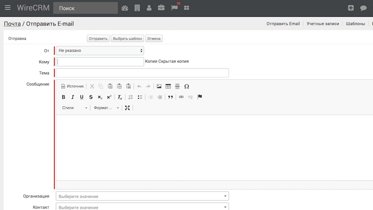373x210 pixels.
Task: Toggle underline formatting
Action: 82,97
